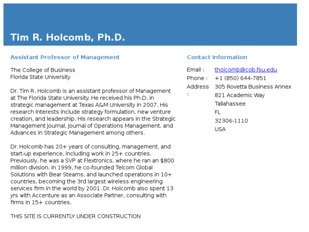Click the 305 Rovetta Business Annex line
Viewport: 309px width, 232px height.
[253, 87]
